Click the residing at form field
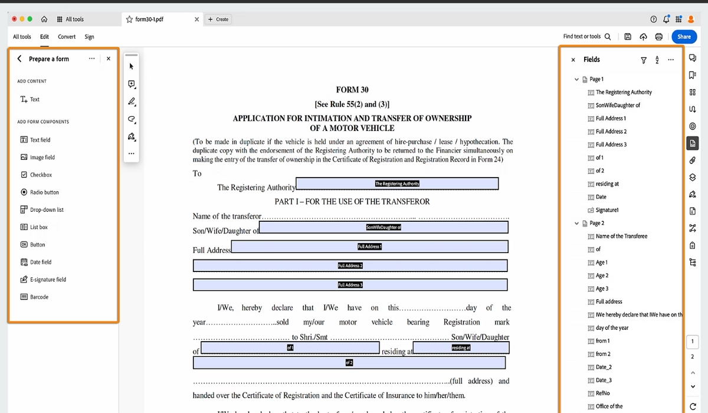 (461, 348)
